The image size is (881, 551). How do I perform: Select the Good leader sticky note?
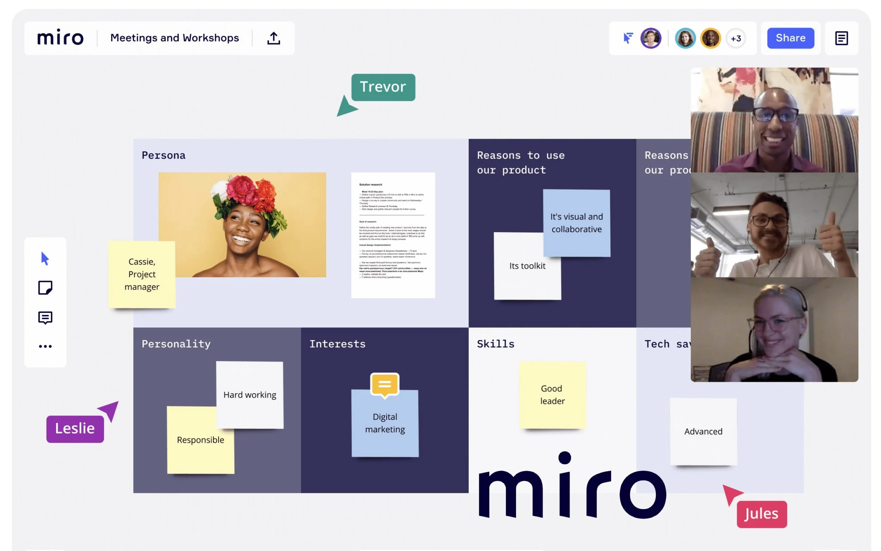coord(553,395)
